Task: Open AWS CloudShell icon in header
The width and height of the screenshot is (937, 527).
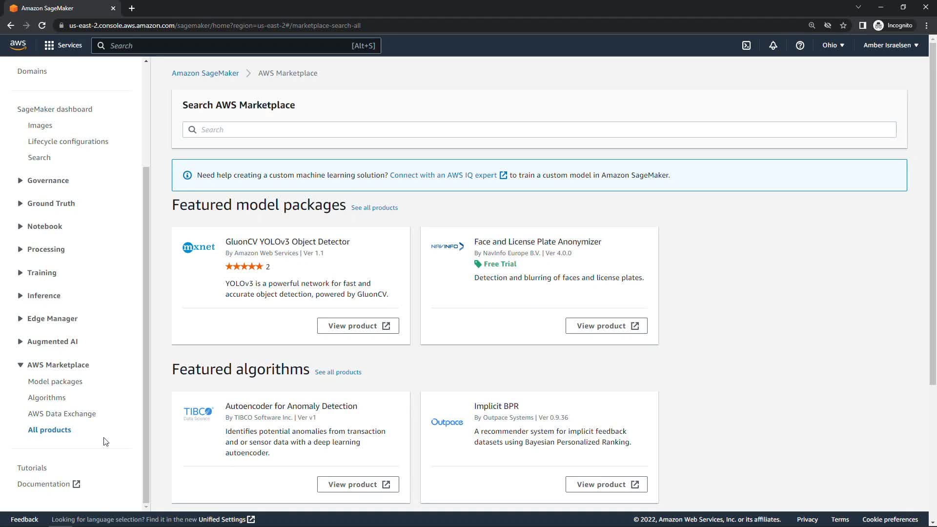Action: point(746,45)
